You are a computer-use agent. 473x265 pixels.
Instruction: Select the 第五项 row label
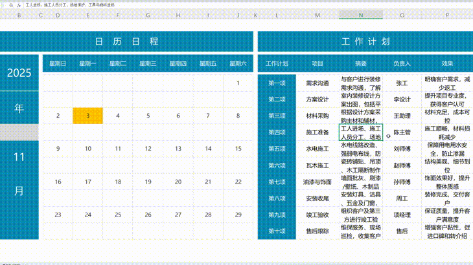[277, 149]
